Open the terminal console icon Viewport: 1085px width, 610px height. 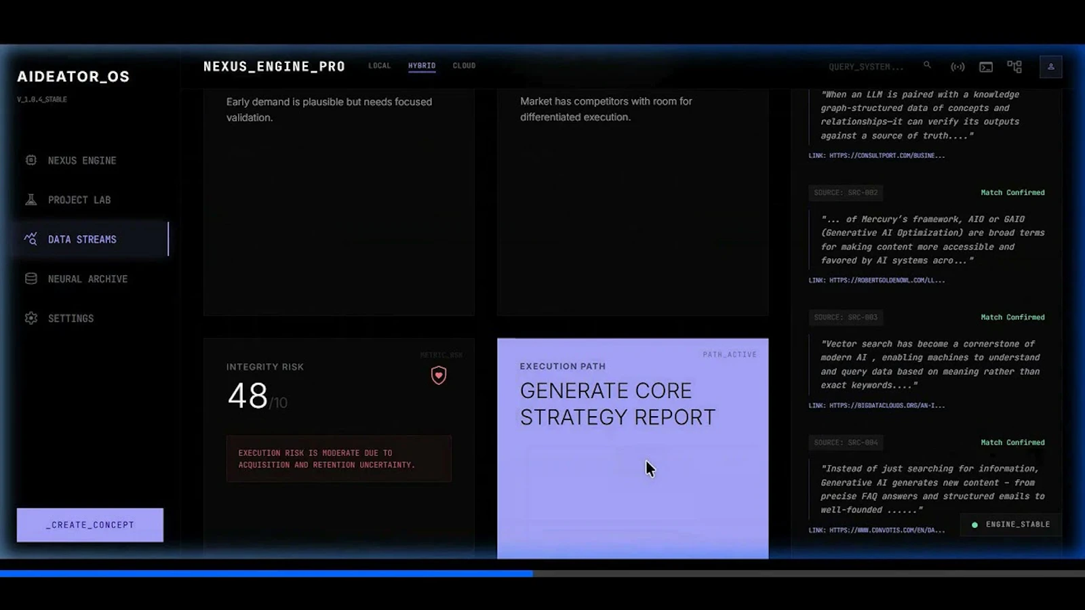coord(986,66)
